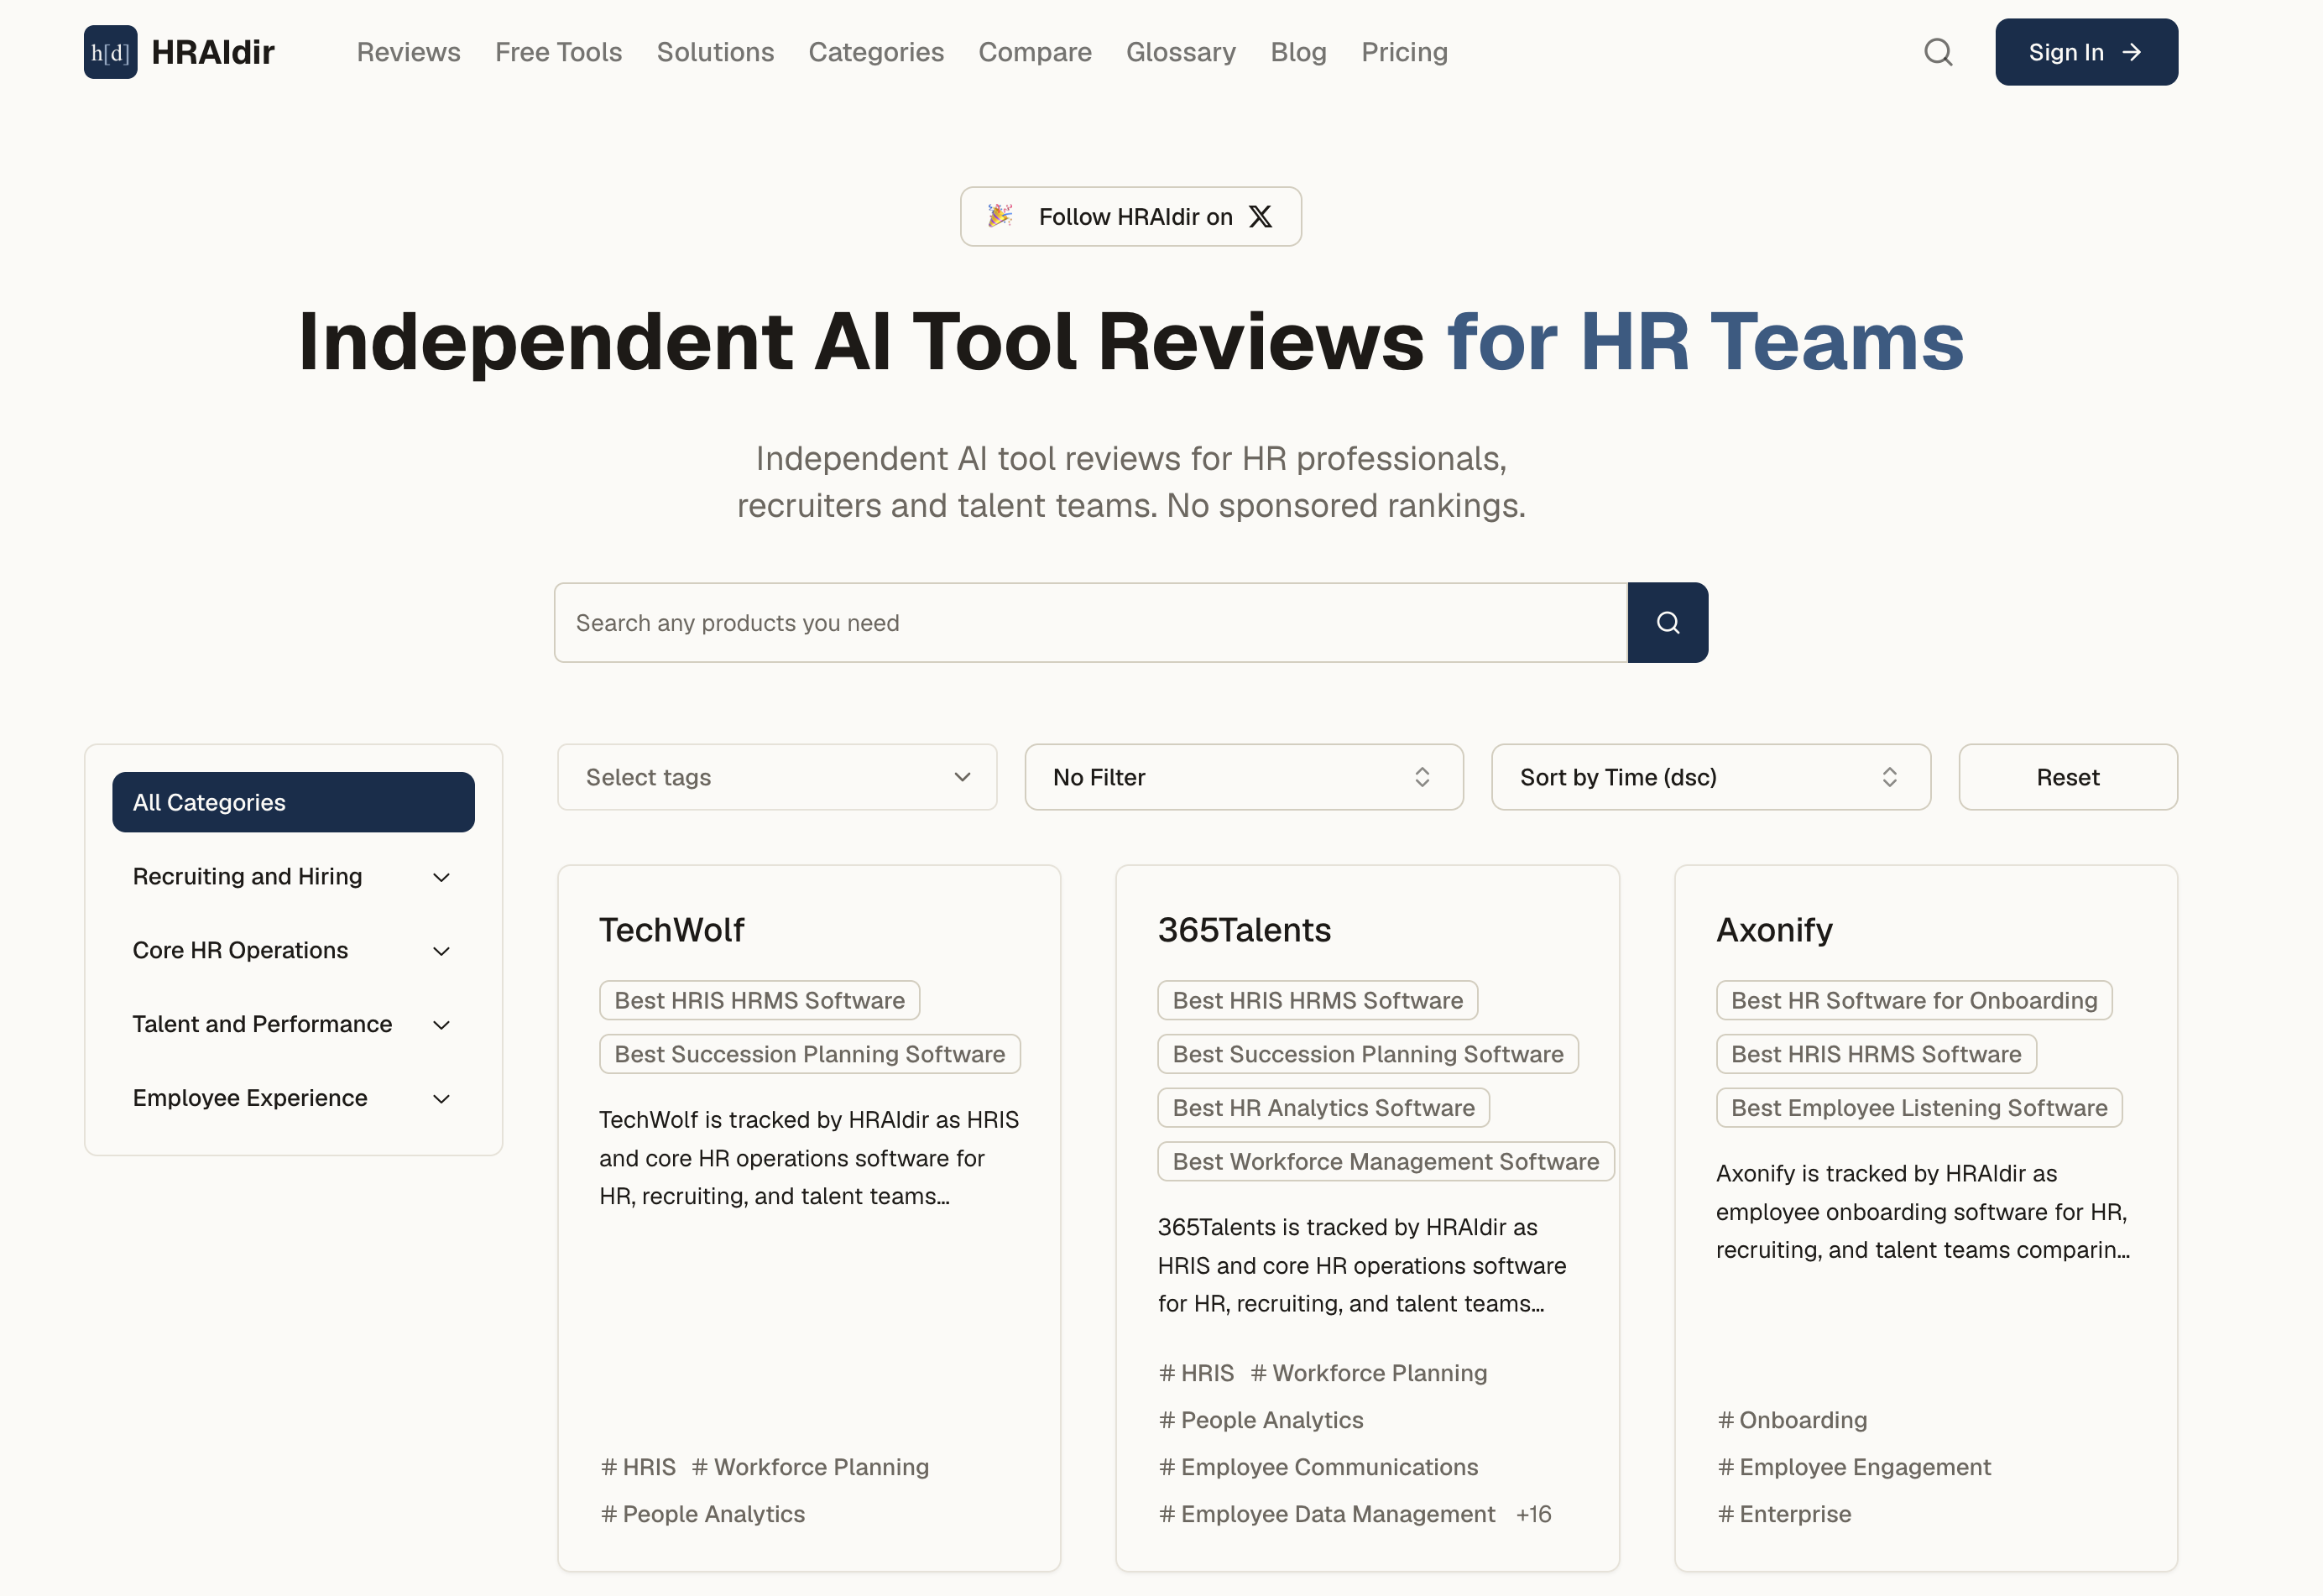Open Sort by Time (dsc) dropdown

click(1710, 777)
